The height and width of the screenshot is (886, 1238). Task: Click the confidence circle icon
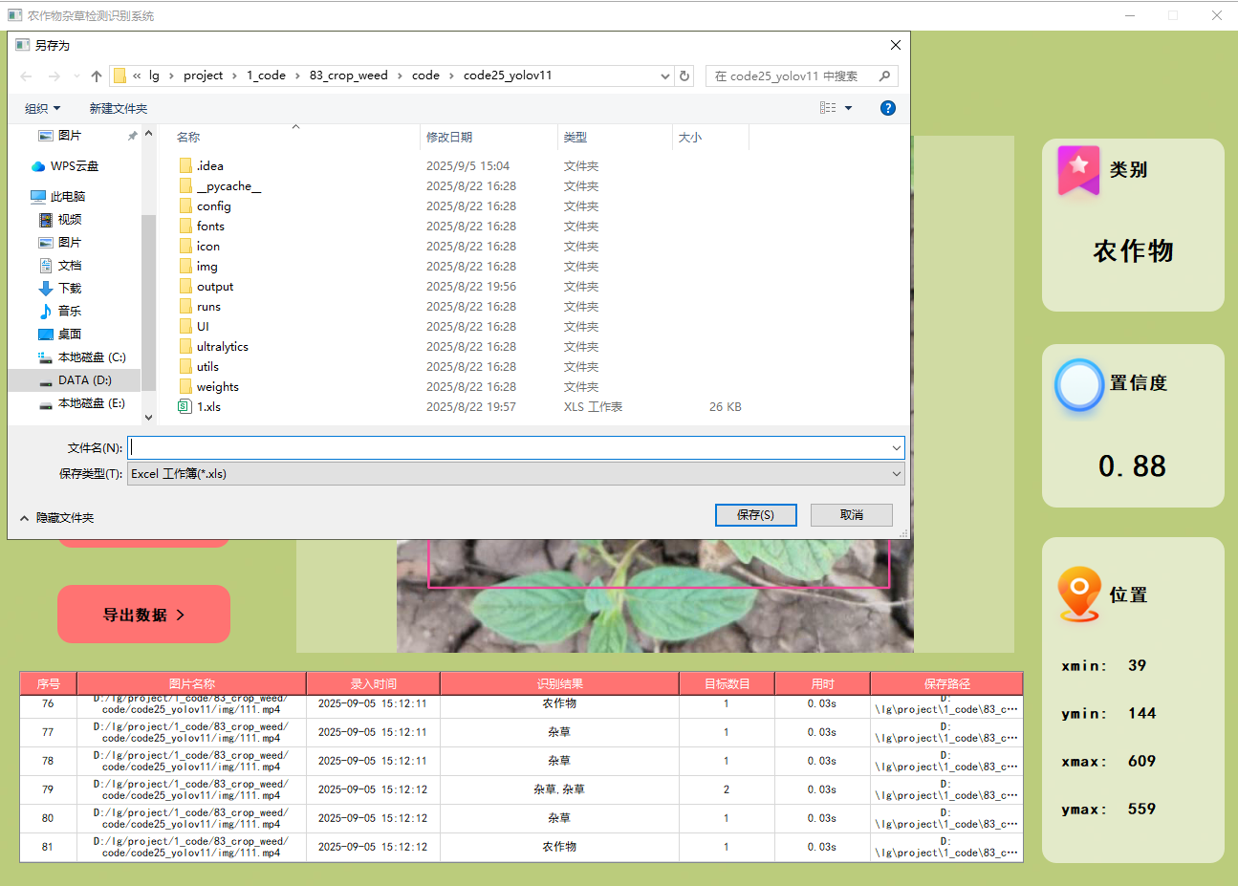[x=1079, y=385]
